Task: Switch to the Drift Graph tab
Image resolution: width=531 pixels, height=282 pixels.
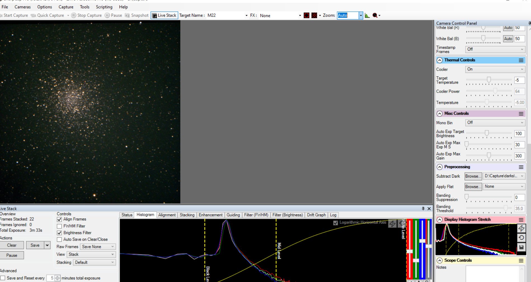Action: coord(316,215)
